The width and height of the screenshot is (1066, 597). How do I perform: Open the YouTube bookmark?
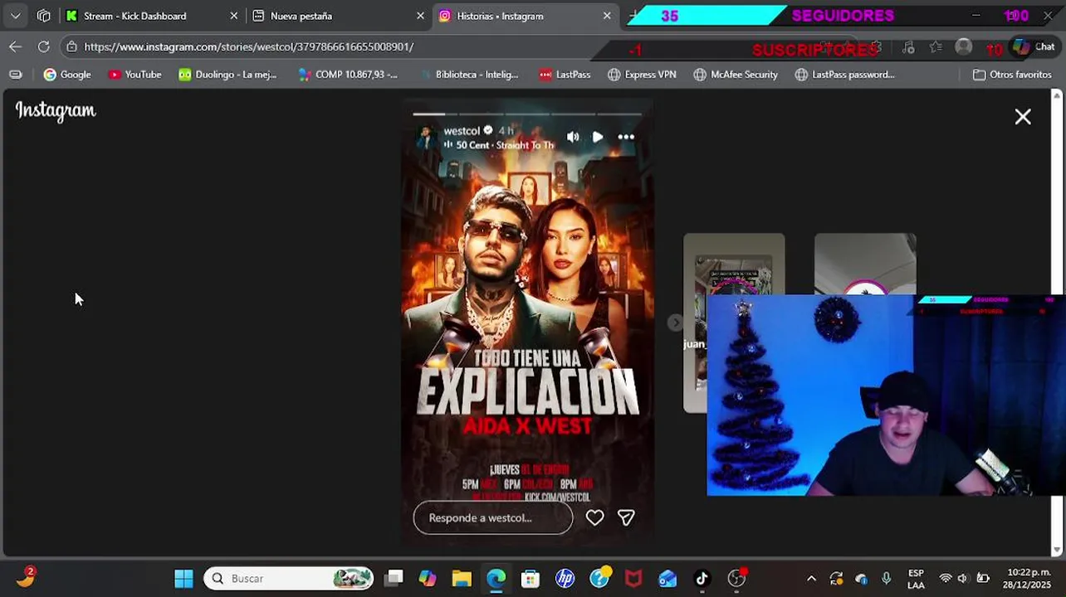(x=134, y=75)
